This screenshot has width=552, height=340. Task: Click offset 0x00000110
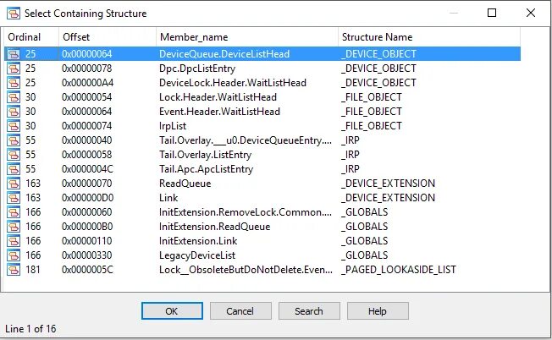pyautogui.click(x=87, y=241)
